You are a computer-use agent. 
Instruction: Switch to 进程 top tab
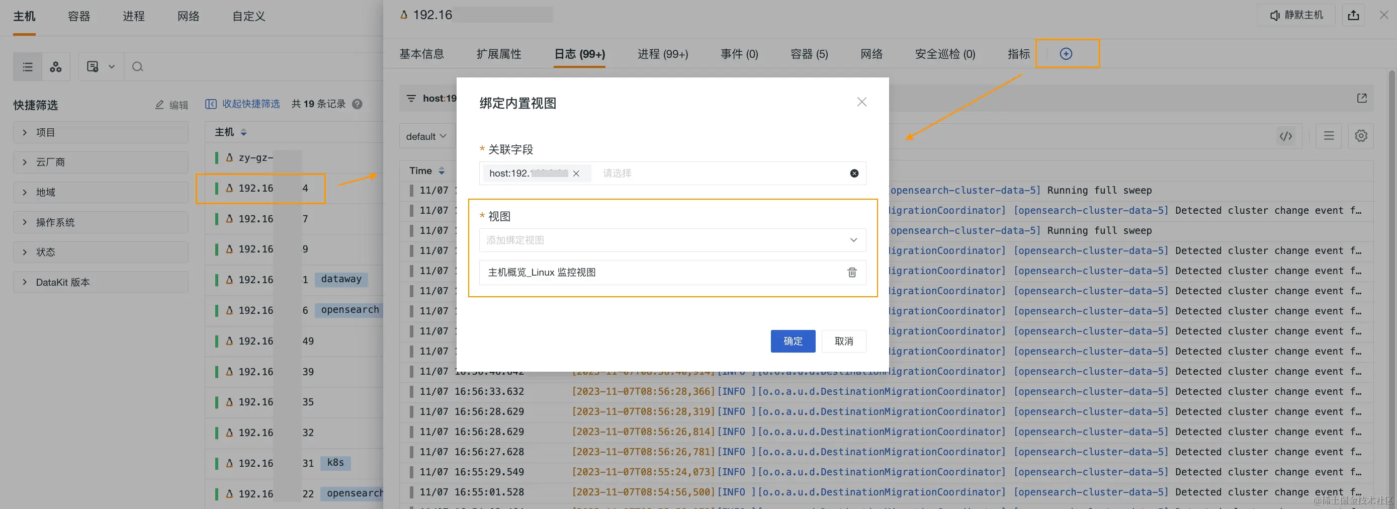[x=134, y=16]
